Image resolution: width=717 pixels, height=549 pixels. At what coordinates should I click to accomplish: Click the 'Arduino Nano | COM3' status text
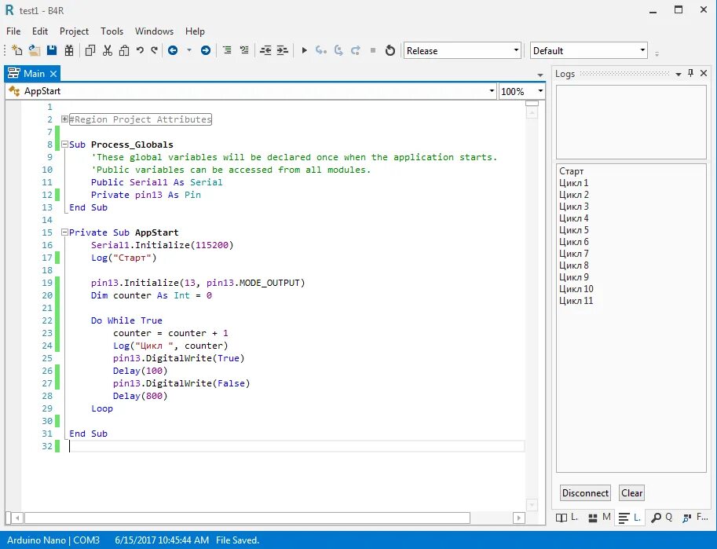coord(53,540)
